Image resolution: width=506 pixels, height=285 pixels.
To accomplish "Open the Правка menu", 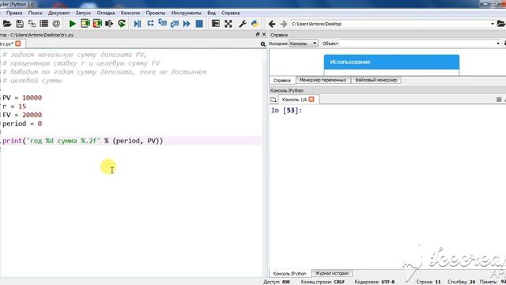I will click(x=14, y=13).
